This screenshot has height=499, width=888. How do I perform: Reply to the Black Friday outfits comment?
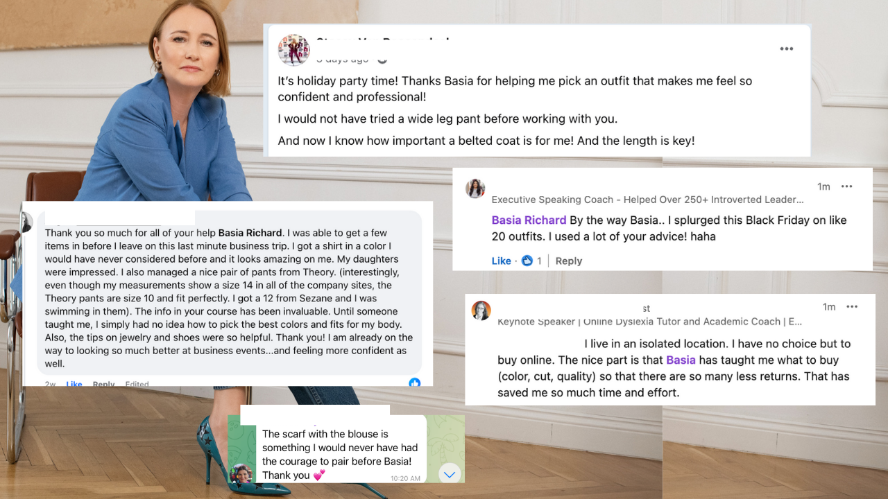click(569, 261)
